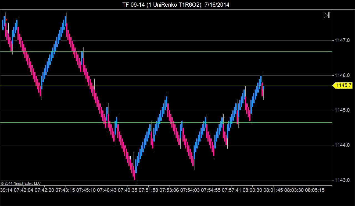
Task: Click the 07:42:20 time axis label
Action: click(44, 190)
